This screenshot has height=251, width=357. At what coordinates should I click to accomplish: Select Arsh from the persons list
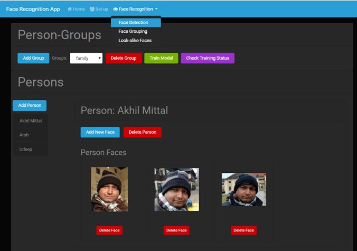(24, 135)
